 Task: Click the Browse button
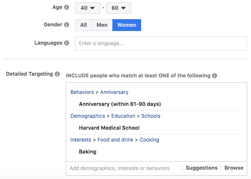pos(234,168)
